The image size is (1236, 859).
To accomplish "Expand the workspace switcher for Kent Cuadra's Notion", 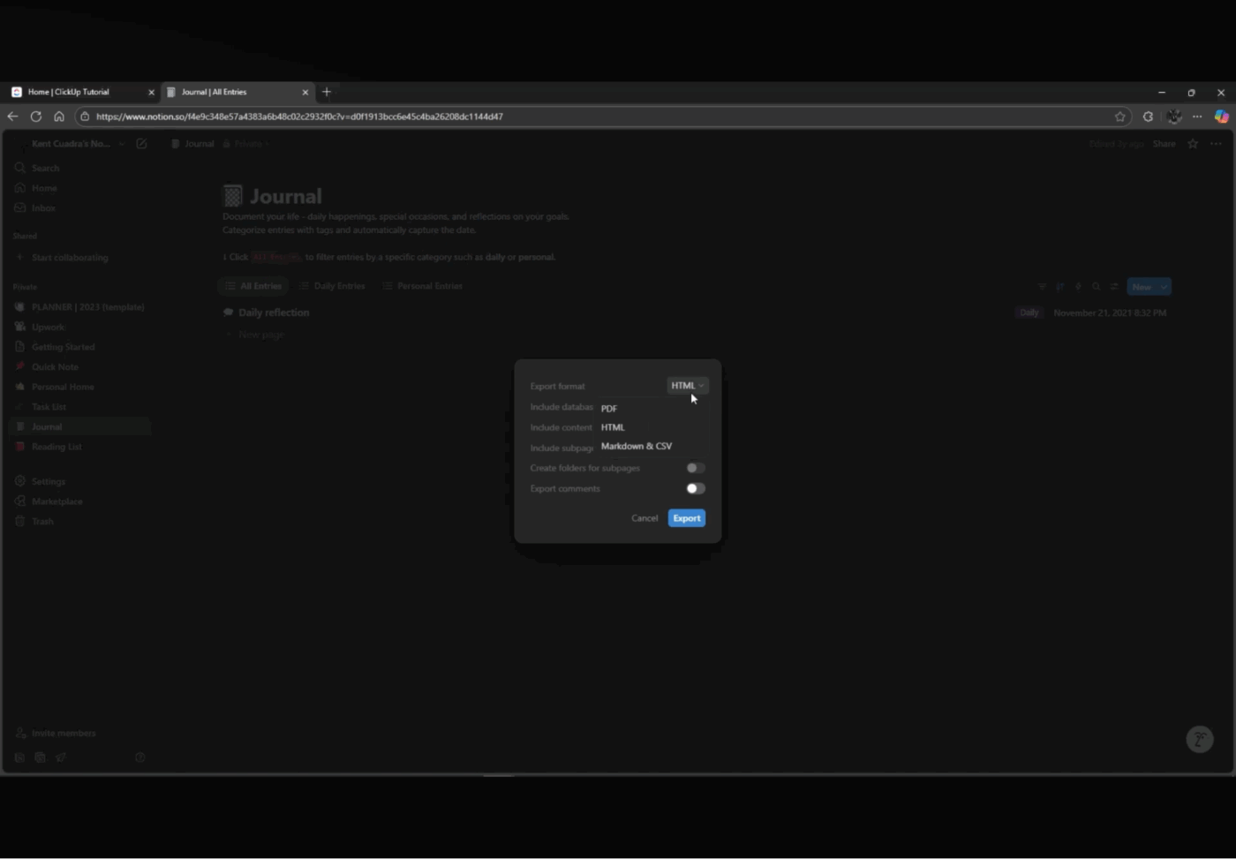I will (122, 143).
